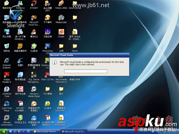179x134 pixels.
Task: Open the 360安全卫士 icon
Action: point(20,118)
